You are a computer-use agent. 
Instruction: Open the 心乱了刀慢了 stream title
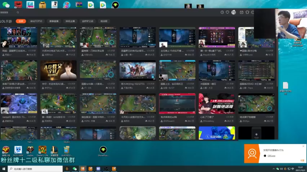point(207,117)
